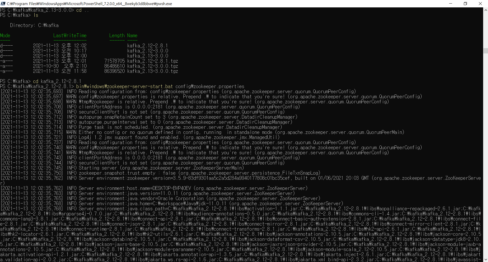Click the scrollbar down arrow
Viewport: 488px width, 262px height.
click(x=485, y=259)
